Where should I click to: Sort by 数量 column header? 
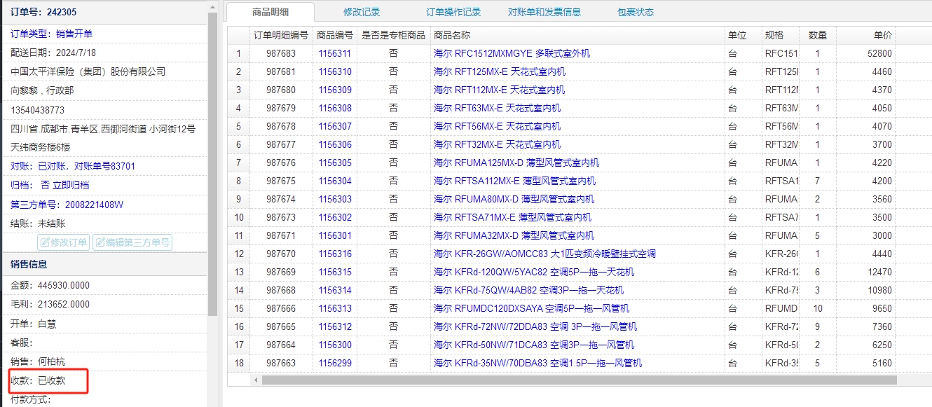tap(818, 35)
